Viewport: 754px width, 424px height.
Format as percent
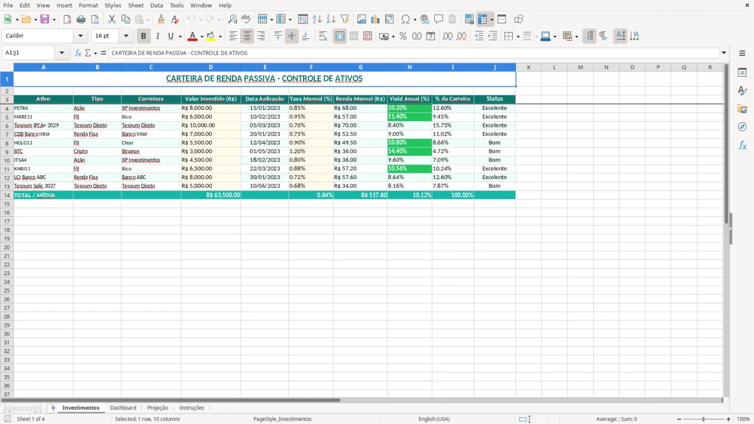[403, 36]
